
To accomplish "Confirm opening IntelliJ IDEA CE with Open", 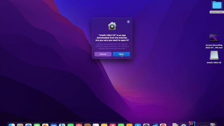I will pos(121,54).
